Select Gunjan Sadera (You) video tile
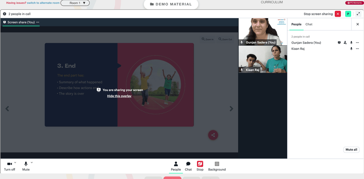This screenshot has width=364, height=179. click(x=263, y=32)
